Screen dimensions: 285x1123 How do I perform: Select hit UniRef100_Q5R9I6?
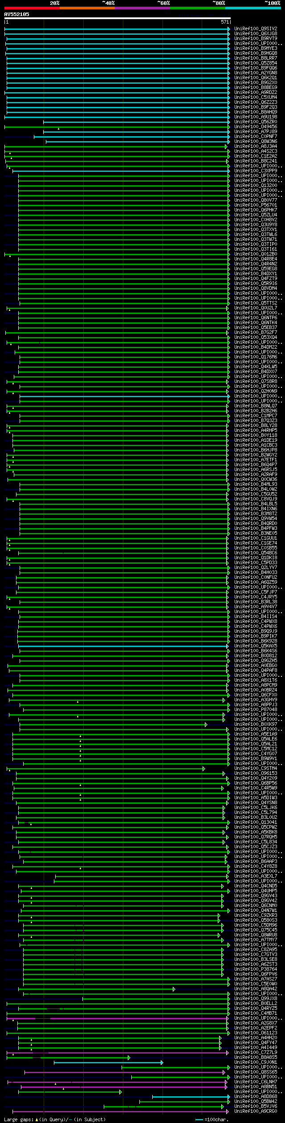click(256, 283)
